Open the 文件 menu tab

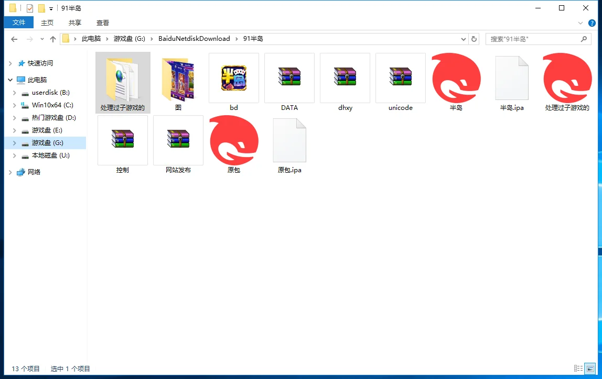19,23
